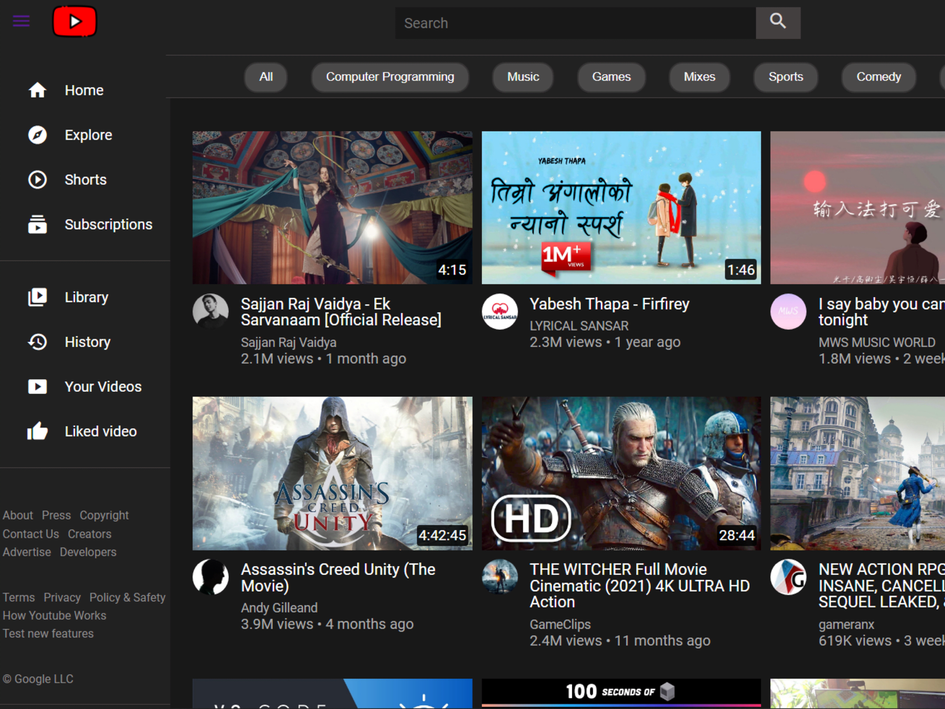This screenshot has height=709, width=945.
Task: Select the Comedy filter chip
Action: [878, 77]
